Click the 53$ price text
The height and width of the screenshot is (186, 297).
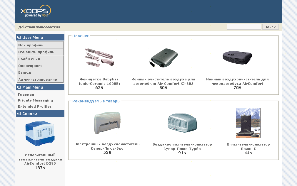[107, 152]
